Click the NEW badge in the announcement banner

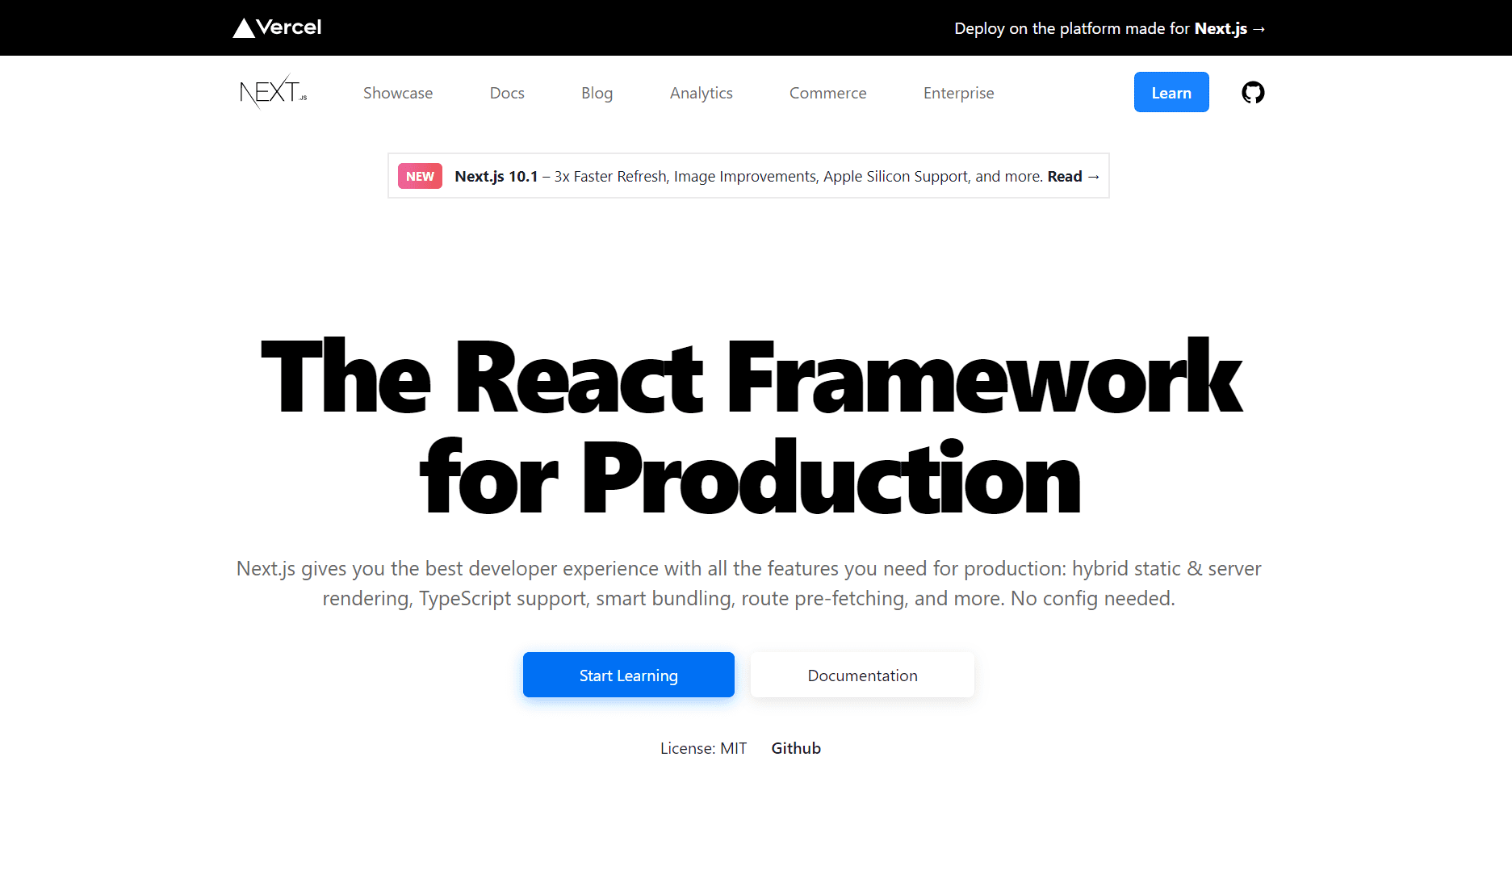pyautogui.click(x=420, y=176)
